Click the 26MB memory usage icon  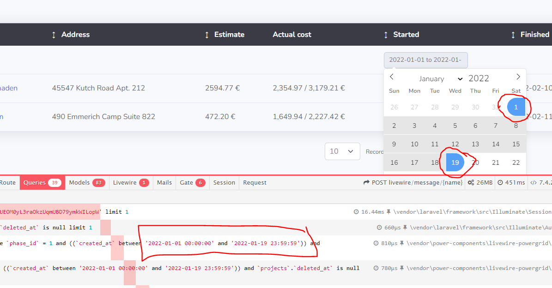(472, 182)
